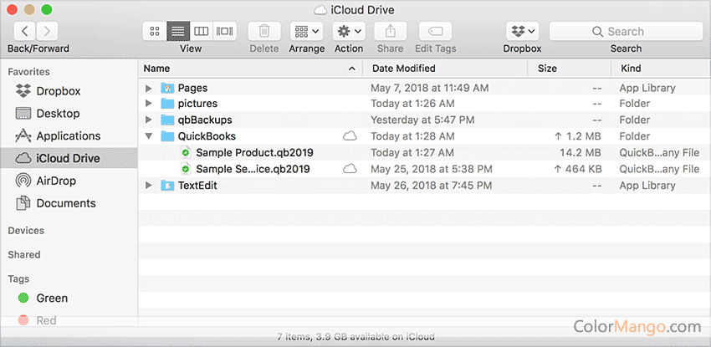Click App Library kind for TextEdit

(647, 186)
